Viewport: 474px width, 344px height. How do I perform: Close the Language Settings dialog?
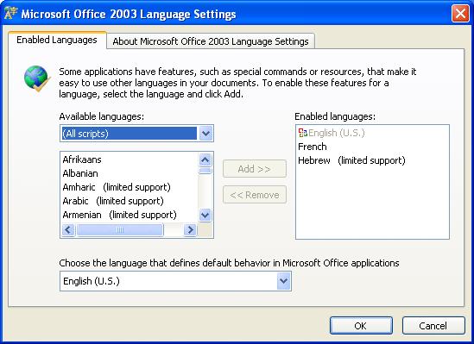(x=460, y=13)
